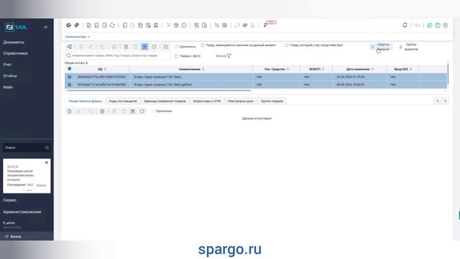Move tabs left with the left chevron
Viewport: 460px width, 259px height.
[438, 101]
